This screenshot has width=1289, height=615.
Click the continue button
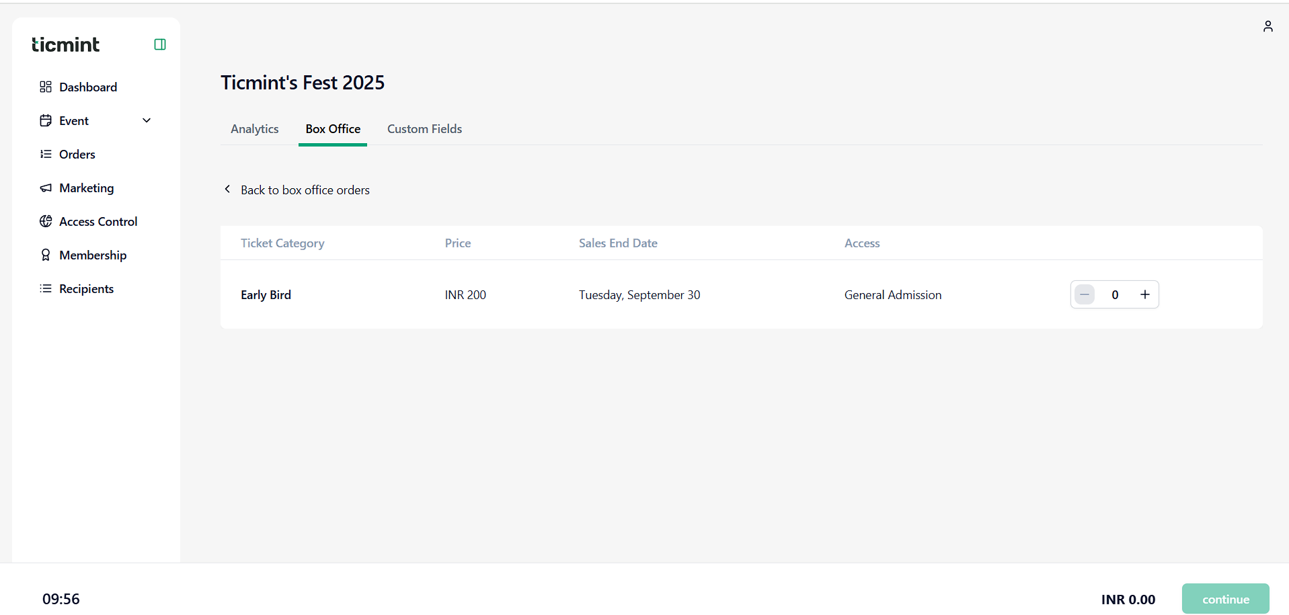click(x=1225, y=599)
